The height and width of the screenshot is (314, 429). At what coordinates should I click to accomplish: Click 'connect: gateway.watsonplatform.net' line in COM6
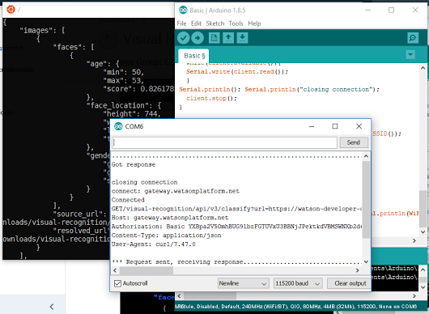[x=176, y=191]
